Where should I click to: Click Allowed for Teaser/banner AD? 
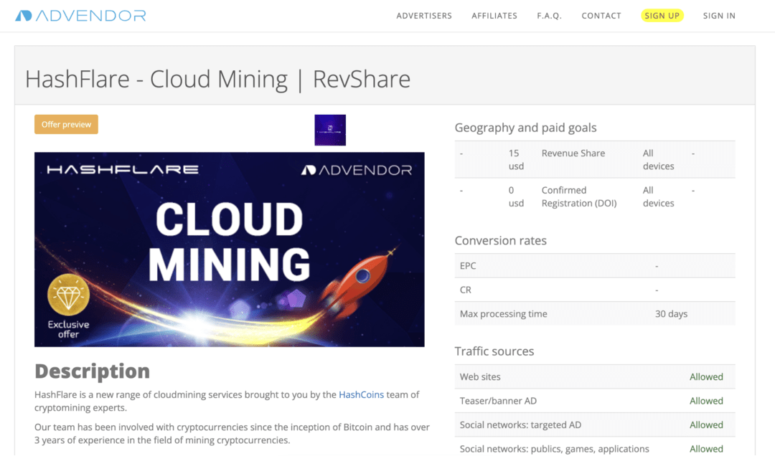click(706, 401)
